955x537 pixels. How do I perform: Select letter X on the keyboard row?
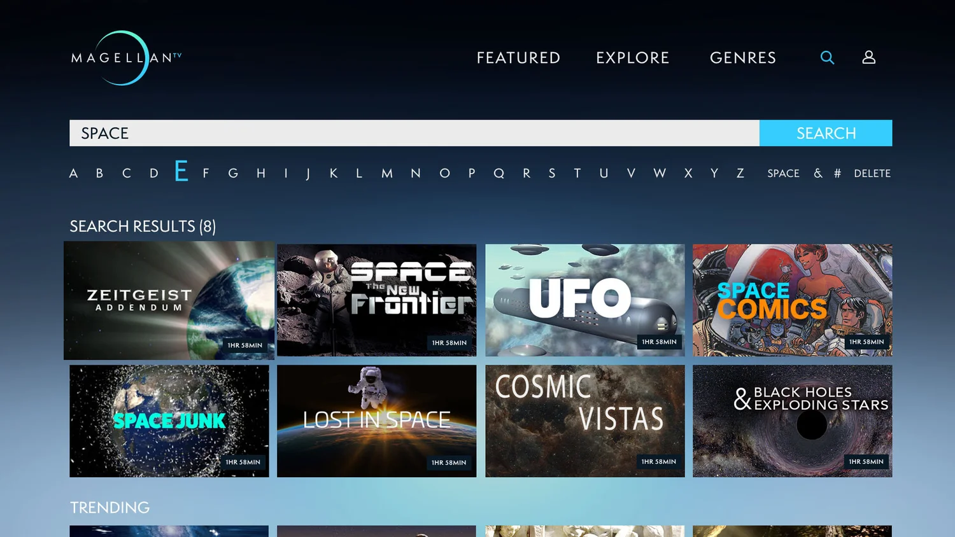pyautogui.click(x=688, y=173)
